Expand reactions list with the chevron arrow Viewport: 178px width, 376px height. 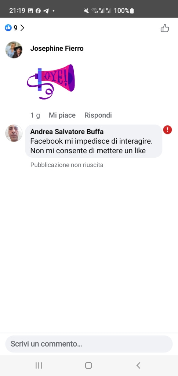point(22,28)
